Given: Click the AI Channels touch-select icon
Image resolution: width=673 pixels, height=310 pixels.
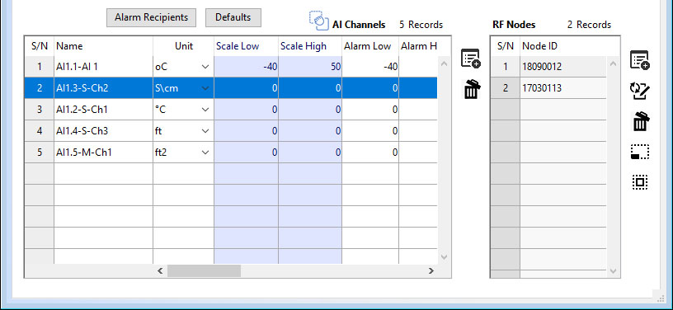Looking at the screenshot, I should coord(319,21).
